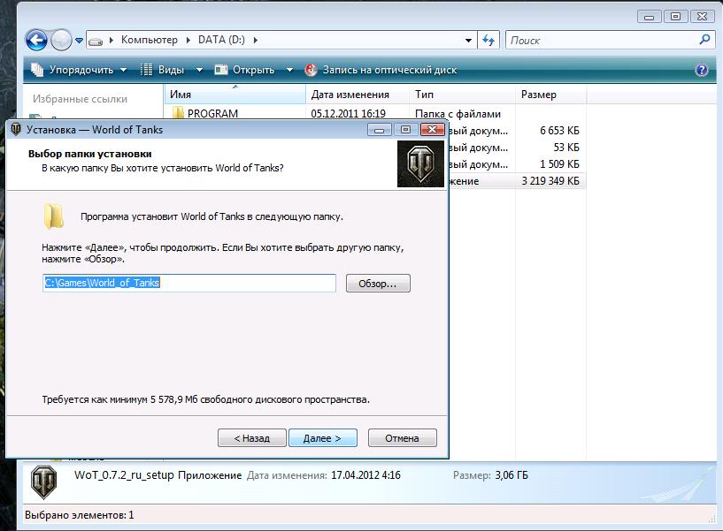Sort by the Имя column header

point(235,95)
